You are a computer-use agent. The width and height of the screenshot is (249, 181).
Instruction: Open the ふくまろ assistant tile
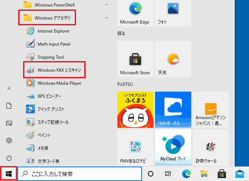pos(135,110)
